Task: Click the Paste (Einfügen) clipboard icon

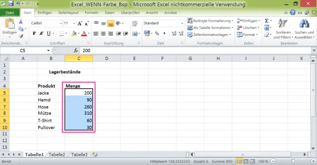Action: tap(10, 24)
